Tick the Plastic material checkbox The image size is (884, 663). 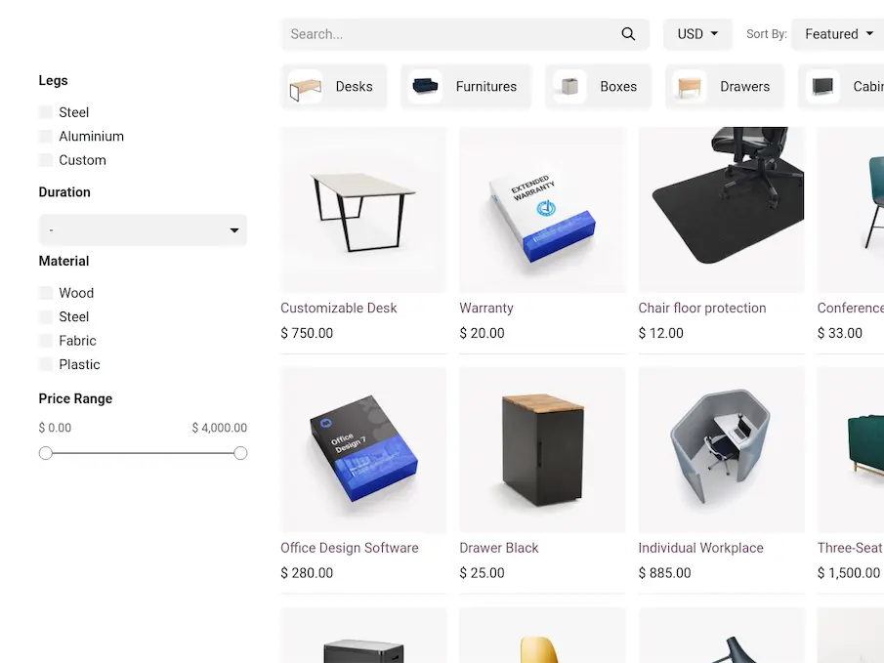[46, 365]
